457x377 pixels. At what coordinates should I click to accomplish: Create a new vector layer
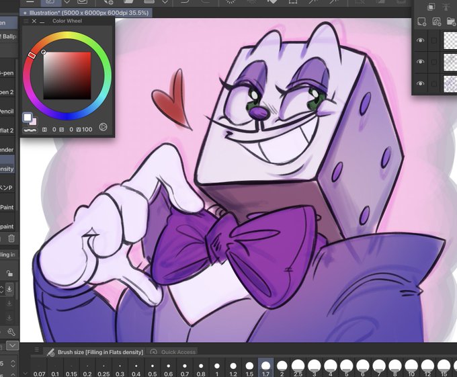click(x=436, y=22)
